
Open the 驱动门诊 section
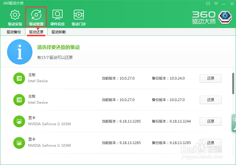[x=79, y=18]
